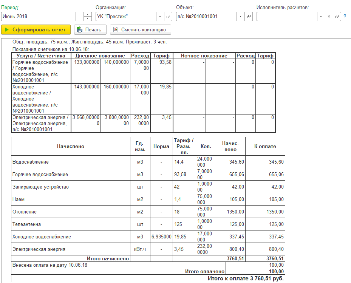Click the Сменить квитанцию button
Image resolution: width=351 pixels, height=283 pixels.
tap(140, 29)
